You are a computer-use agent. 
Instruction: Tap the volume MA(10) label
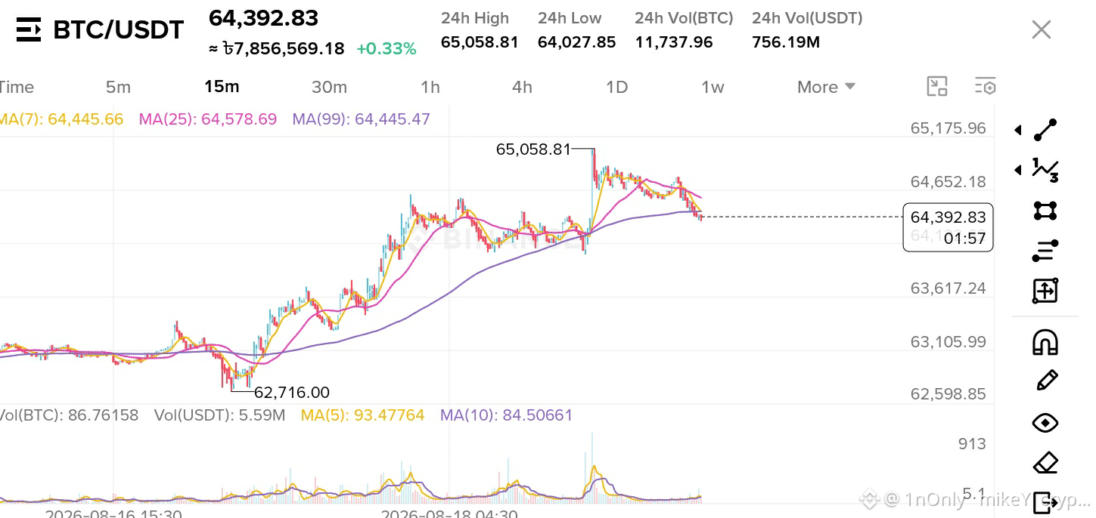click(x=507, y=415)
